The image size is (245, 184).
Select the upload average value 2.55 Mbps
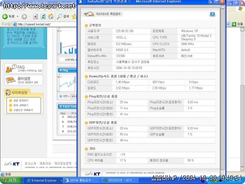point(159,88)
